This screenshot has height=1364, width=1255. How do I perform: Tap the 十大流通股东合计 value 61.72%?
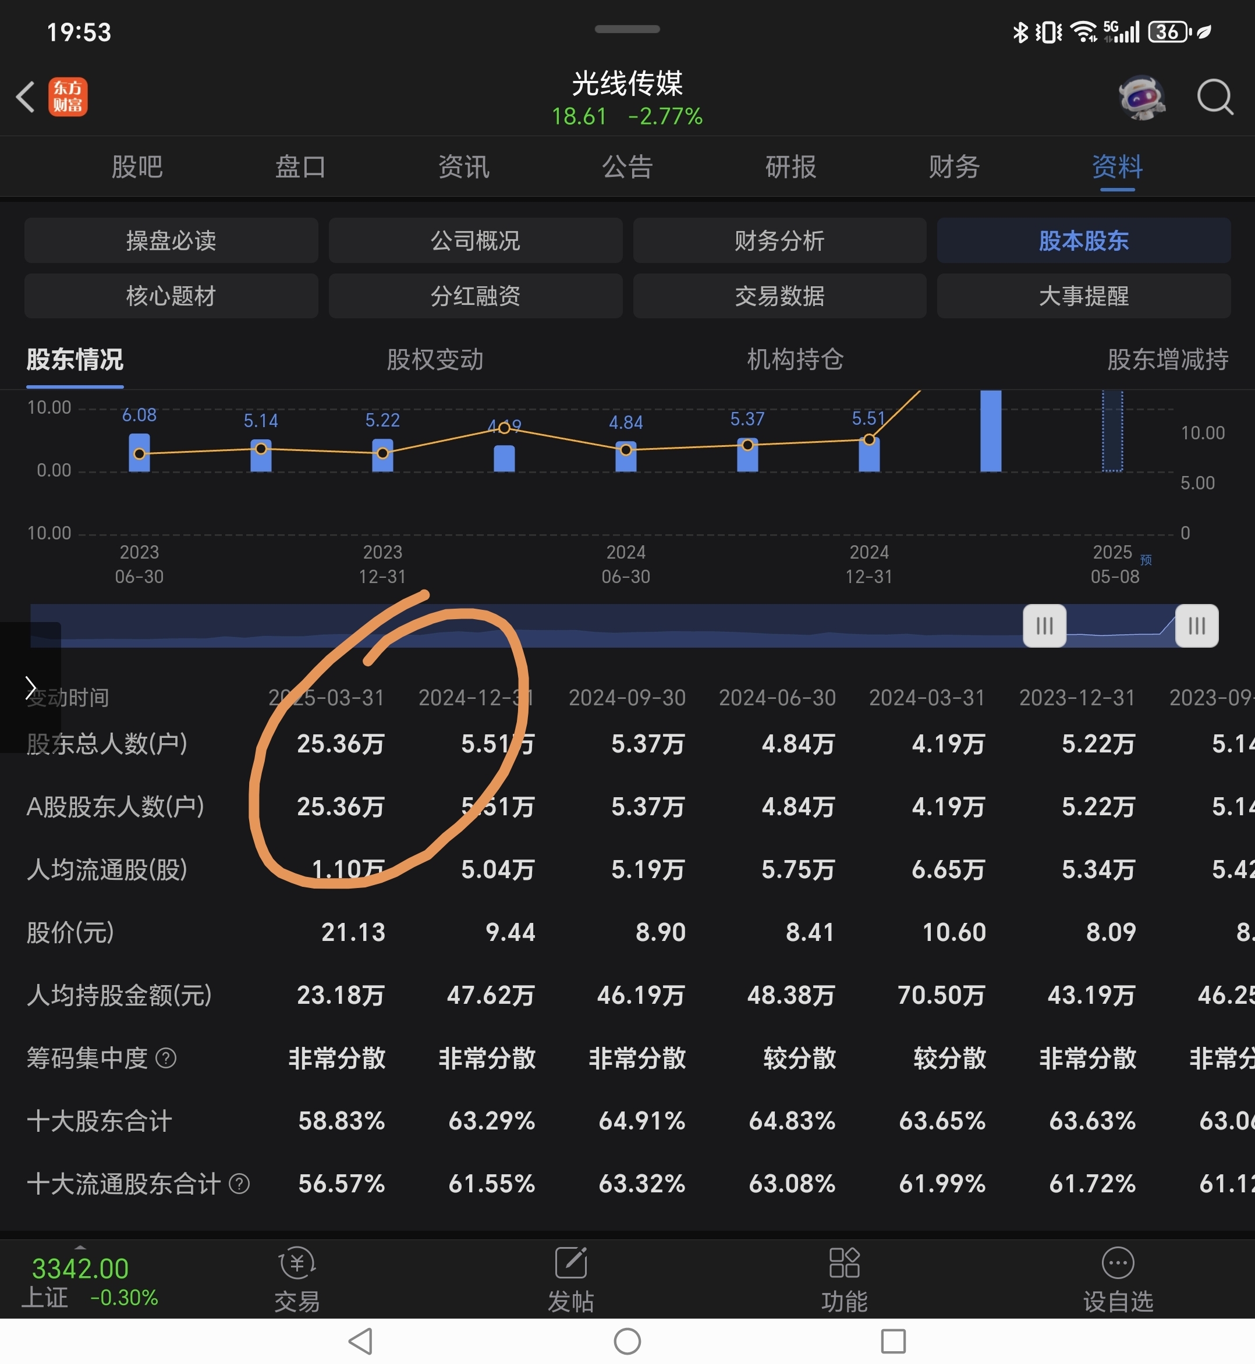pyautogui.click(x=1092, y=1184)
